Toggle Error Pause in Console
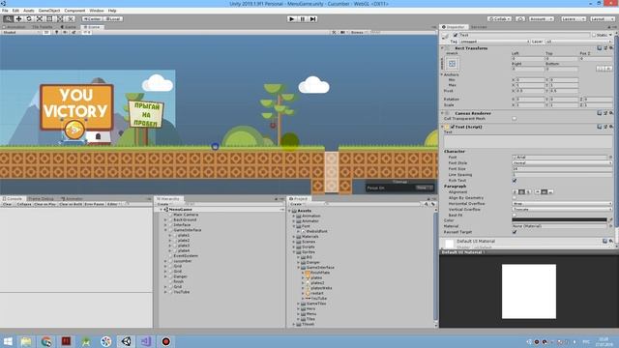Screen dimensions: 619x348 click(95, 204)
